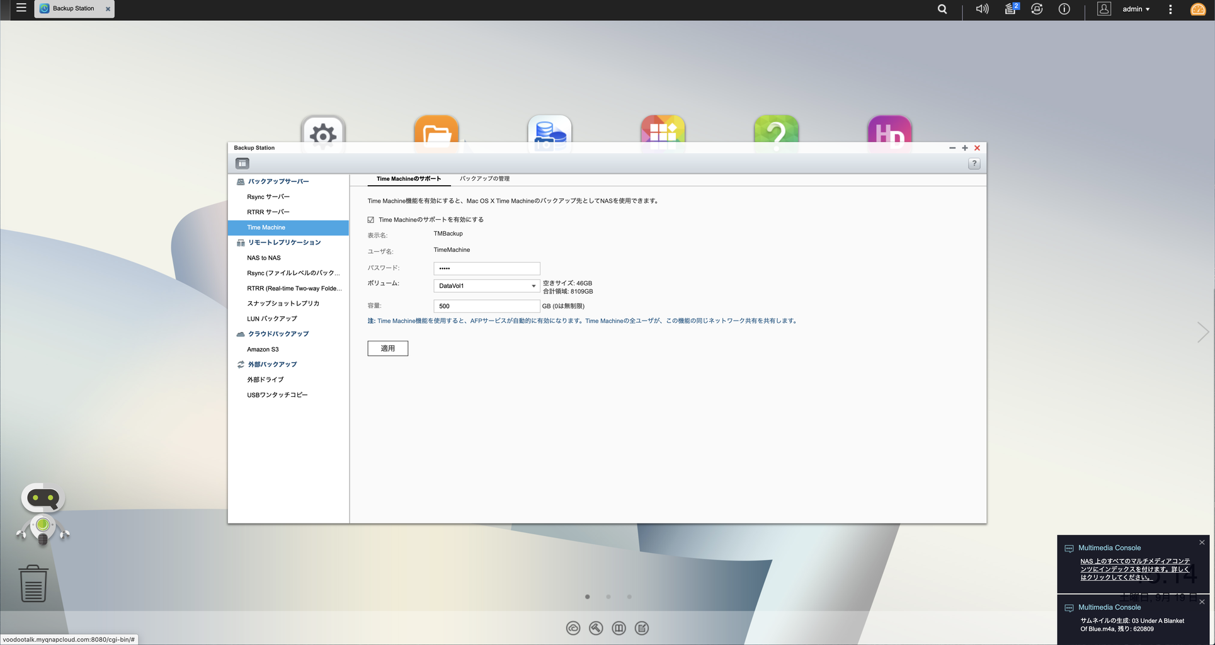Select first desktop page indicator dot
Screen dimensions: 1215x645
588,596
